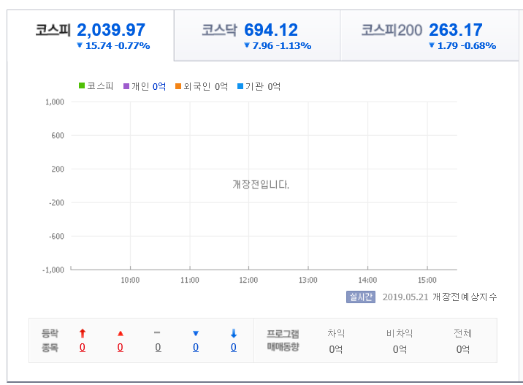The image size is (523, 385).
Task: Click the 실시간 realtime badge
Action: click(x=361, y=297)
